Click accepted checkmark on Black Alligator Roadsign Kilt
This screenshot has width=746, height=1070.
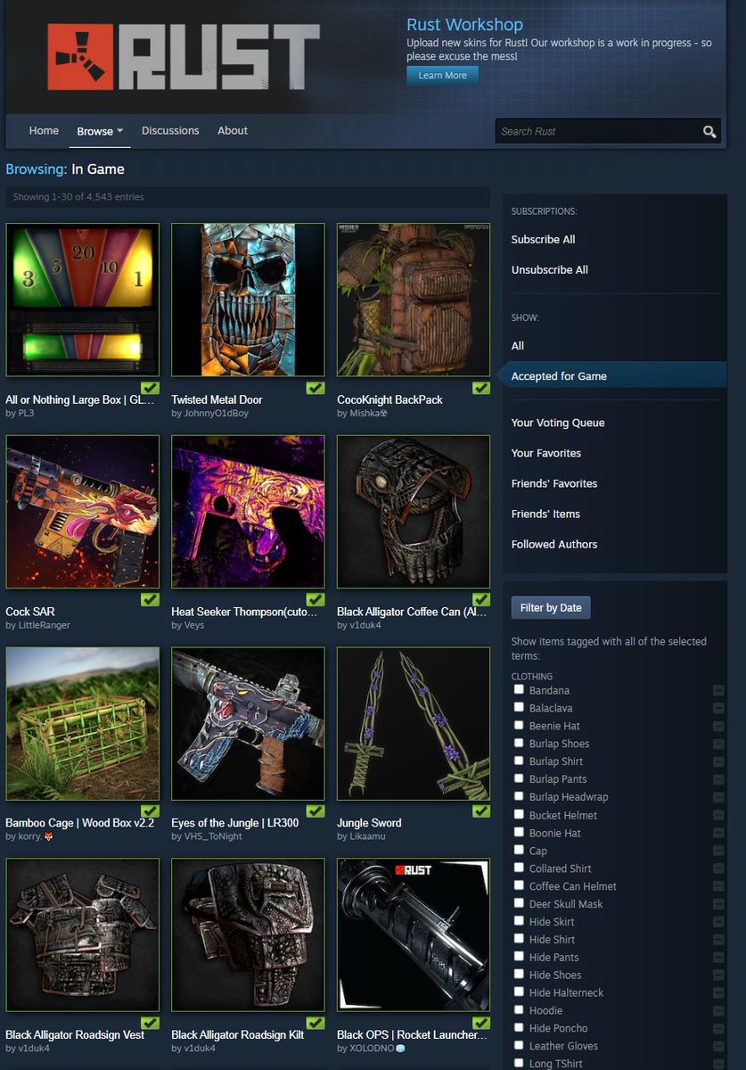[316, 1024]
